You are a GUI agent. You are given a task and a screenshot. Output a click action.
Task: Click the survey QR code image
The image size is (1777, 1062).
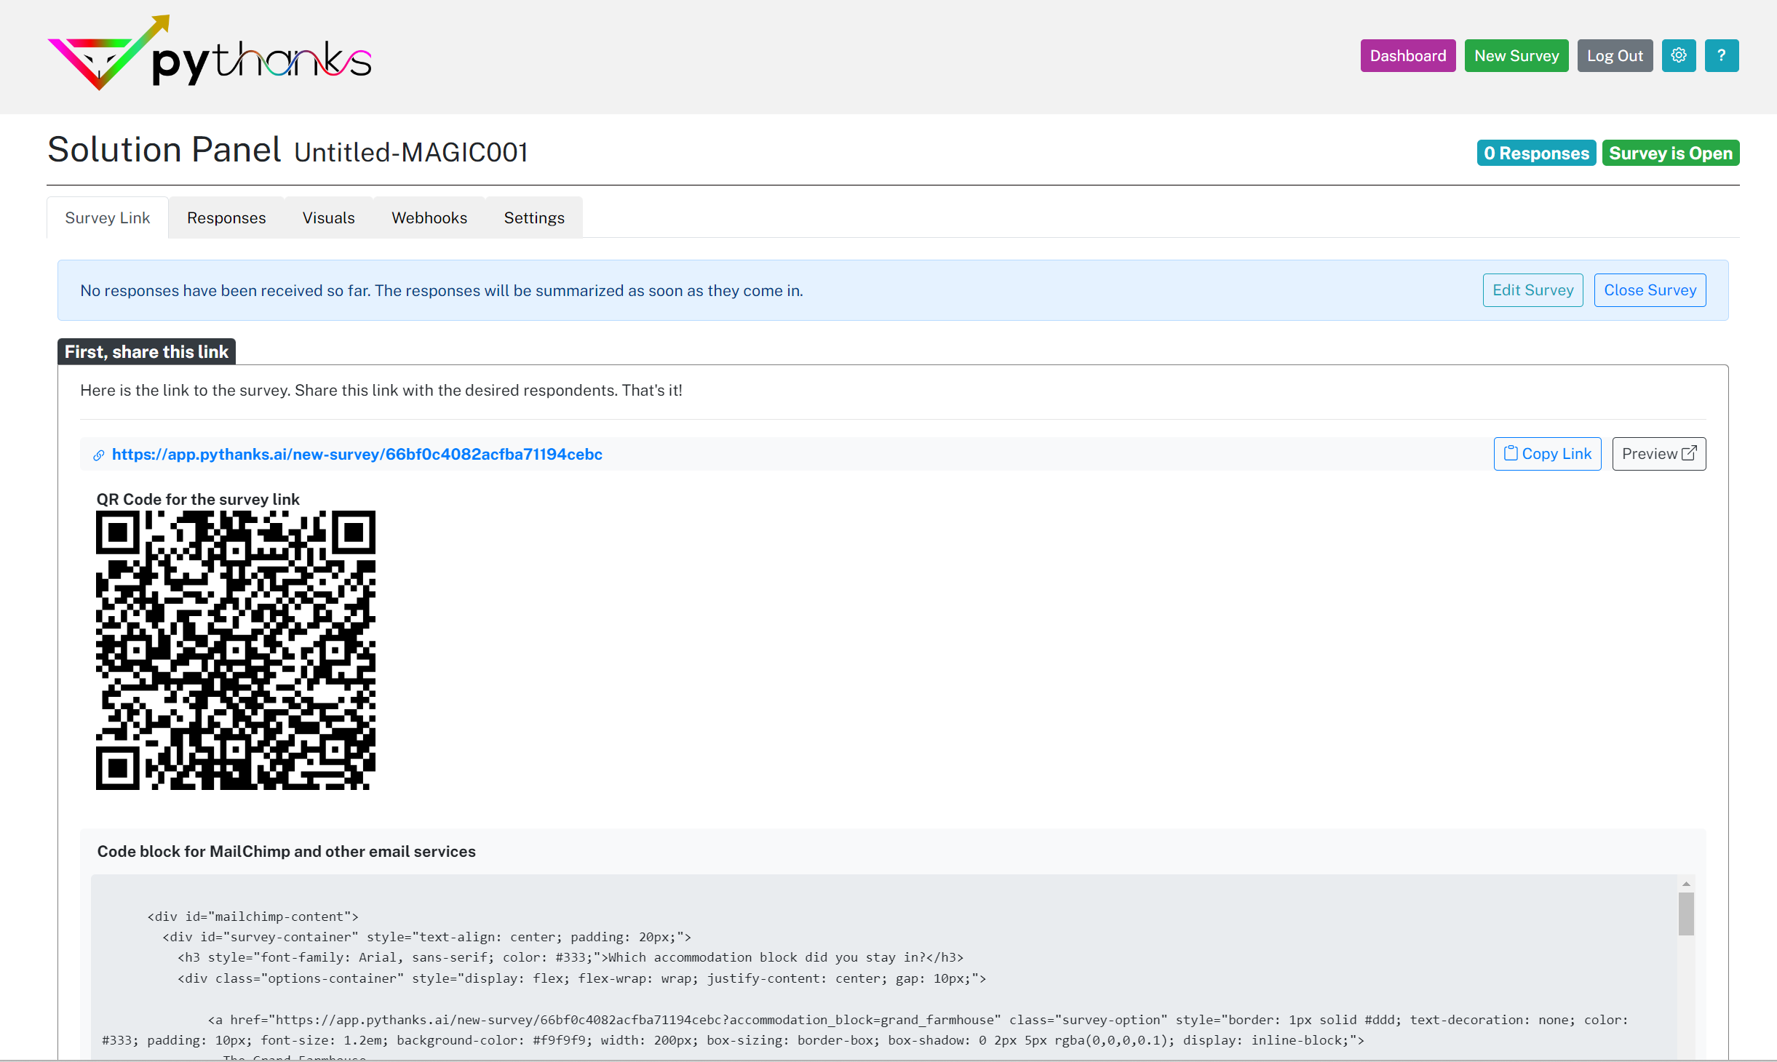(x=236, y=650)
